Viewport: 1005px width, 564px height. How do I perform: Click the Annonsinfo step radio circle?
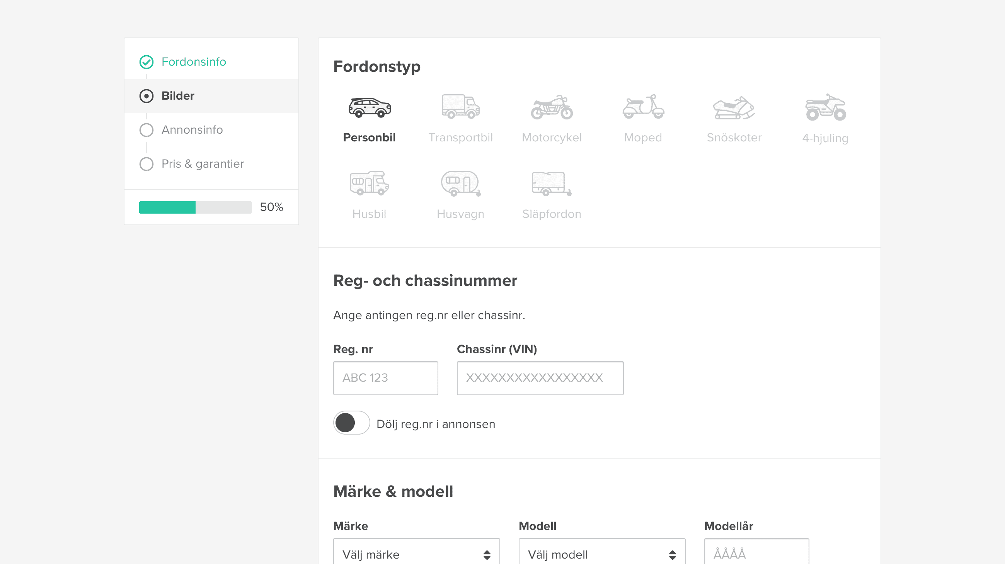pos(146,130)
